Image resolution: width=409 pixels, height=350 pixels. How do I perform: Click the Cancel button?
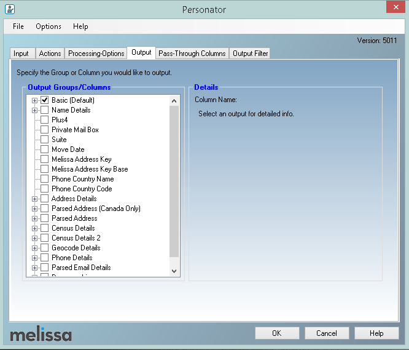tap(327, 333)
